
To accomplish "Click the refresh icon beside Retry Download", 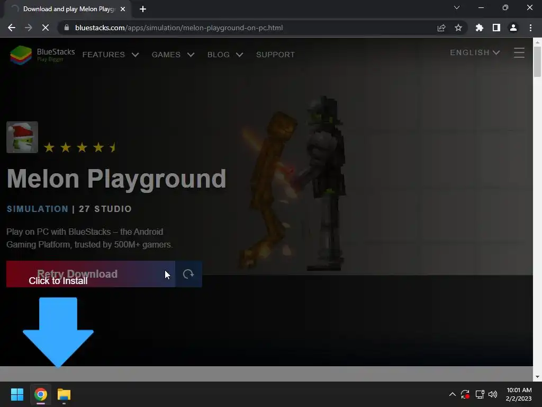I will (188, 274).
